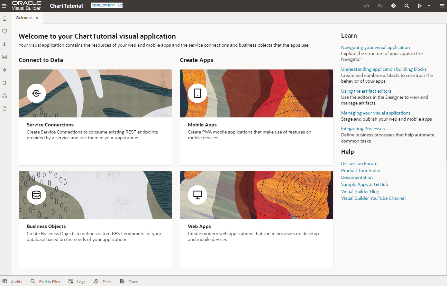Open the hamburger menu at top right
This screenshot has height=286, width=447.
(x=442, y=6)
